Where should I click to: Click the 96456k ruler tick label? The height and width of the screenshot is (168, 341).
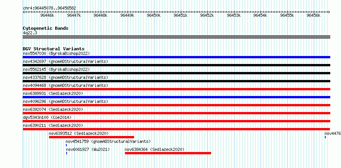[313, 16]
